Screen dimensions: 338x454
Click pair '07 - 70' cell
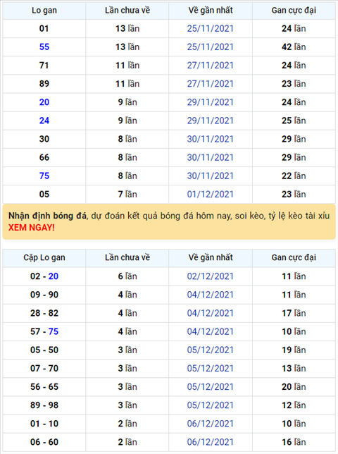pos(44,369)
